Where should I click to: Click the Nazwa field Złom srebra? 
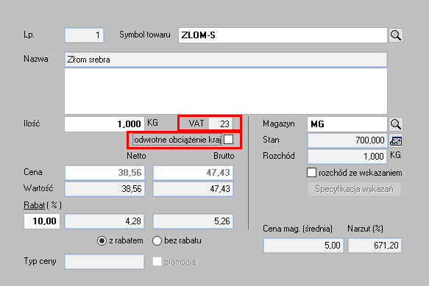226,60
